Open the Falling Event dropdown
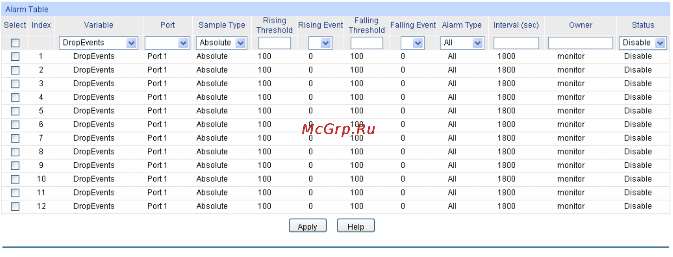Screen dimensions: 673x257 tap(412, 43)
